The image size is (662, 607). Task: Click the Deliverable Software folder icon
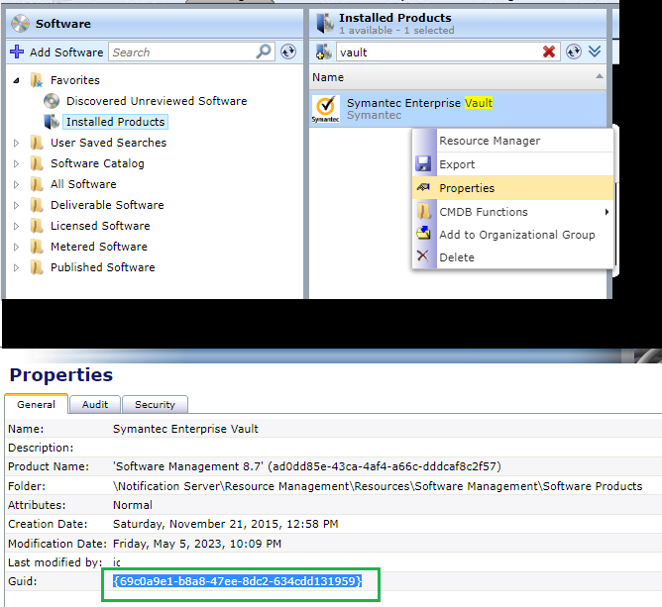[x=37, y=205]
